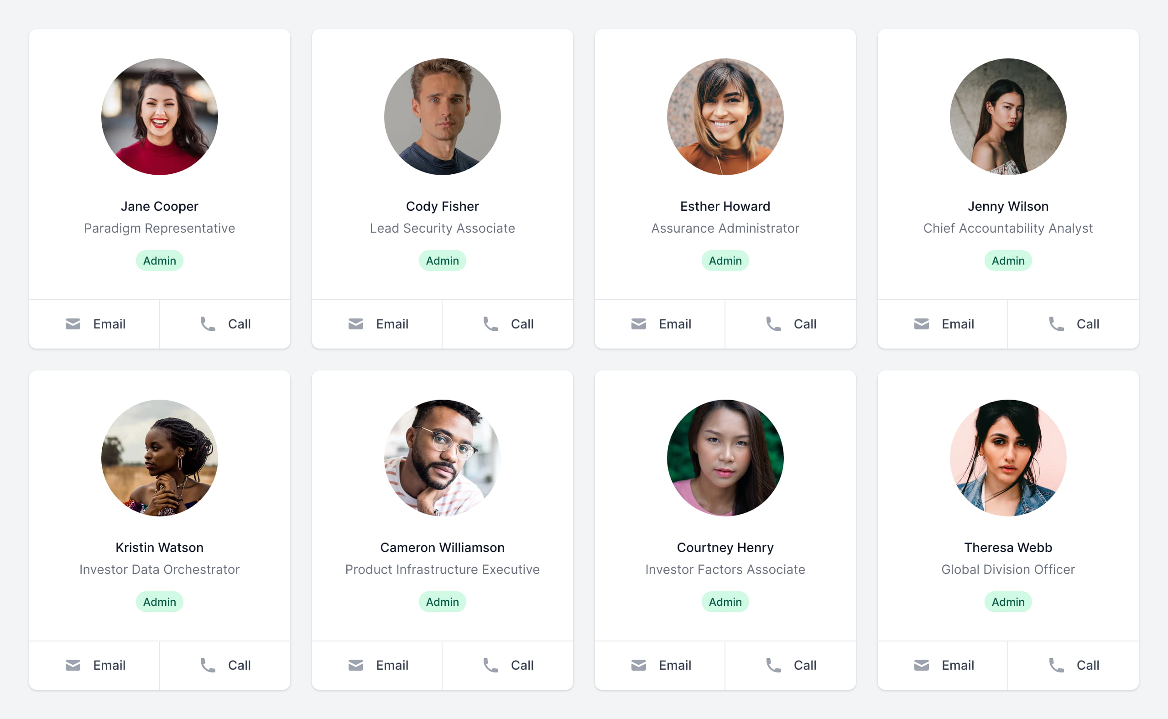The width and height of the screenshot is (1168, 719).
Task: Open Jane Cooper's profile photo
Action: pos(159,116)
